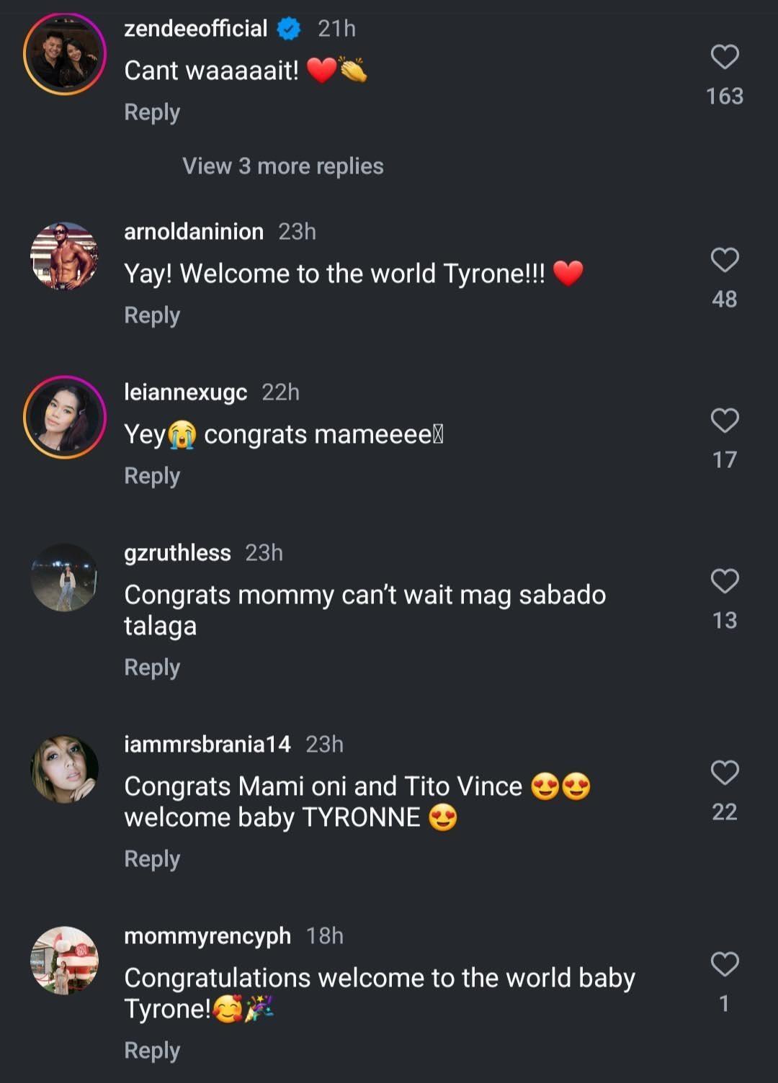This screenshot has width=778, height=1083.
Task: Reply to arnoldaninion's comment
Action: click(152, 315)
